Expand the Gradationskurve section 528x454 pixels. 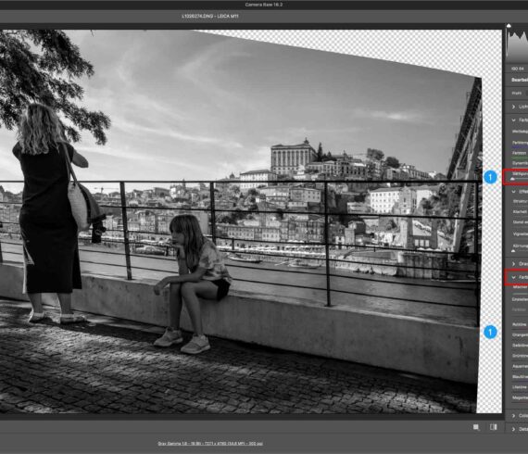click(513, 264)
